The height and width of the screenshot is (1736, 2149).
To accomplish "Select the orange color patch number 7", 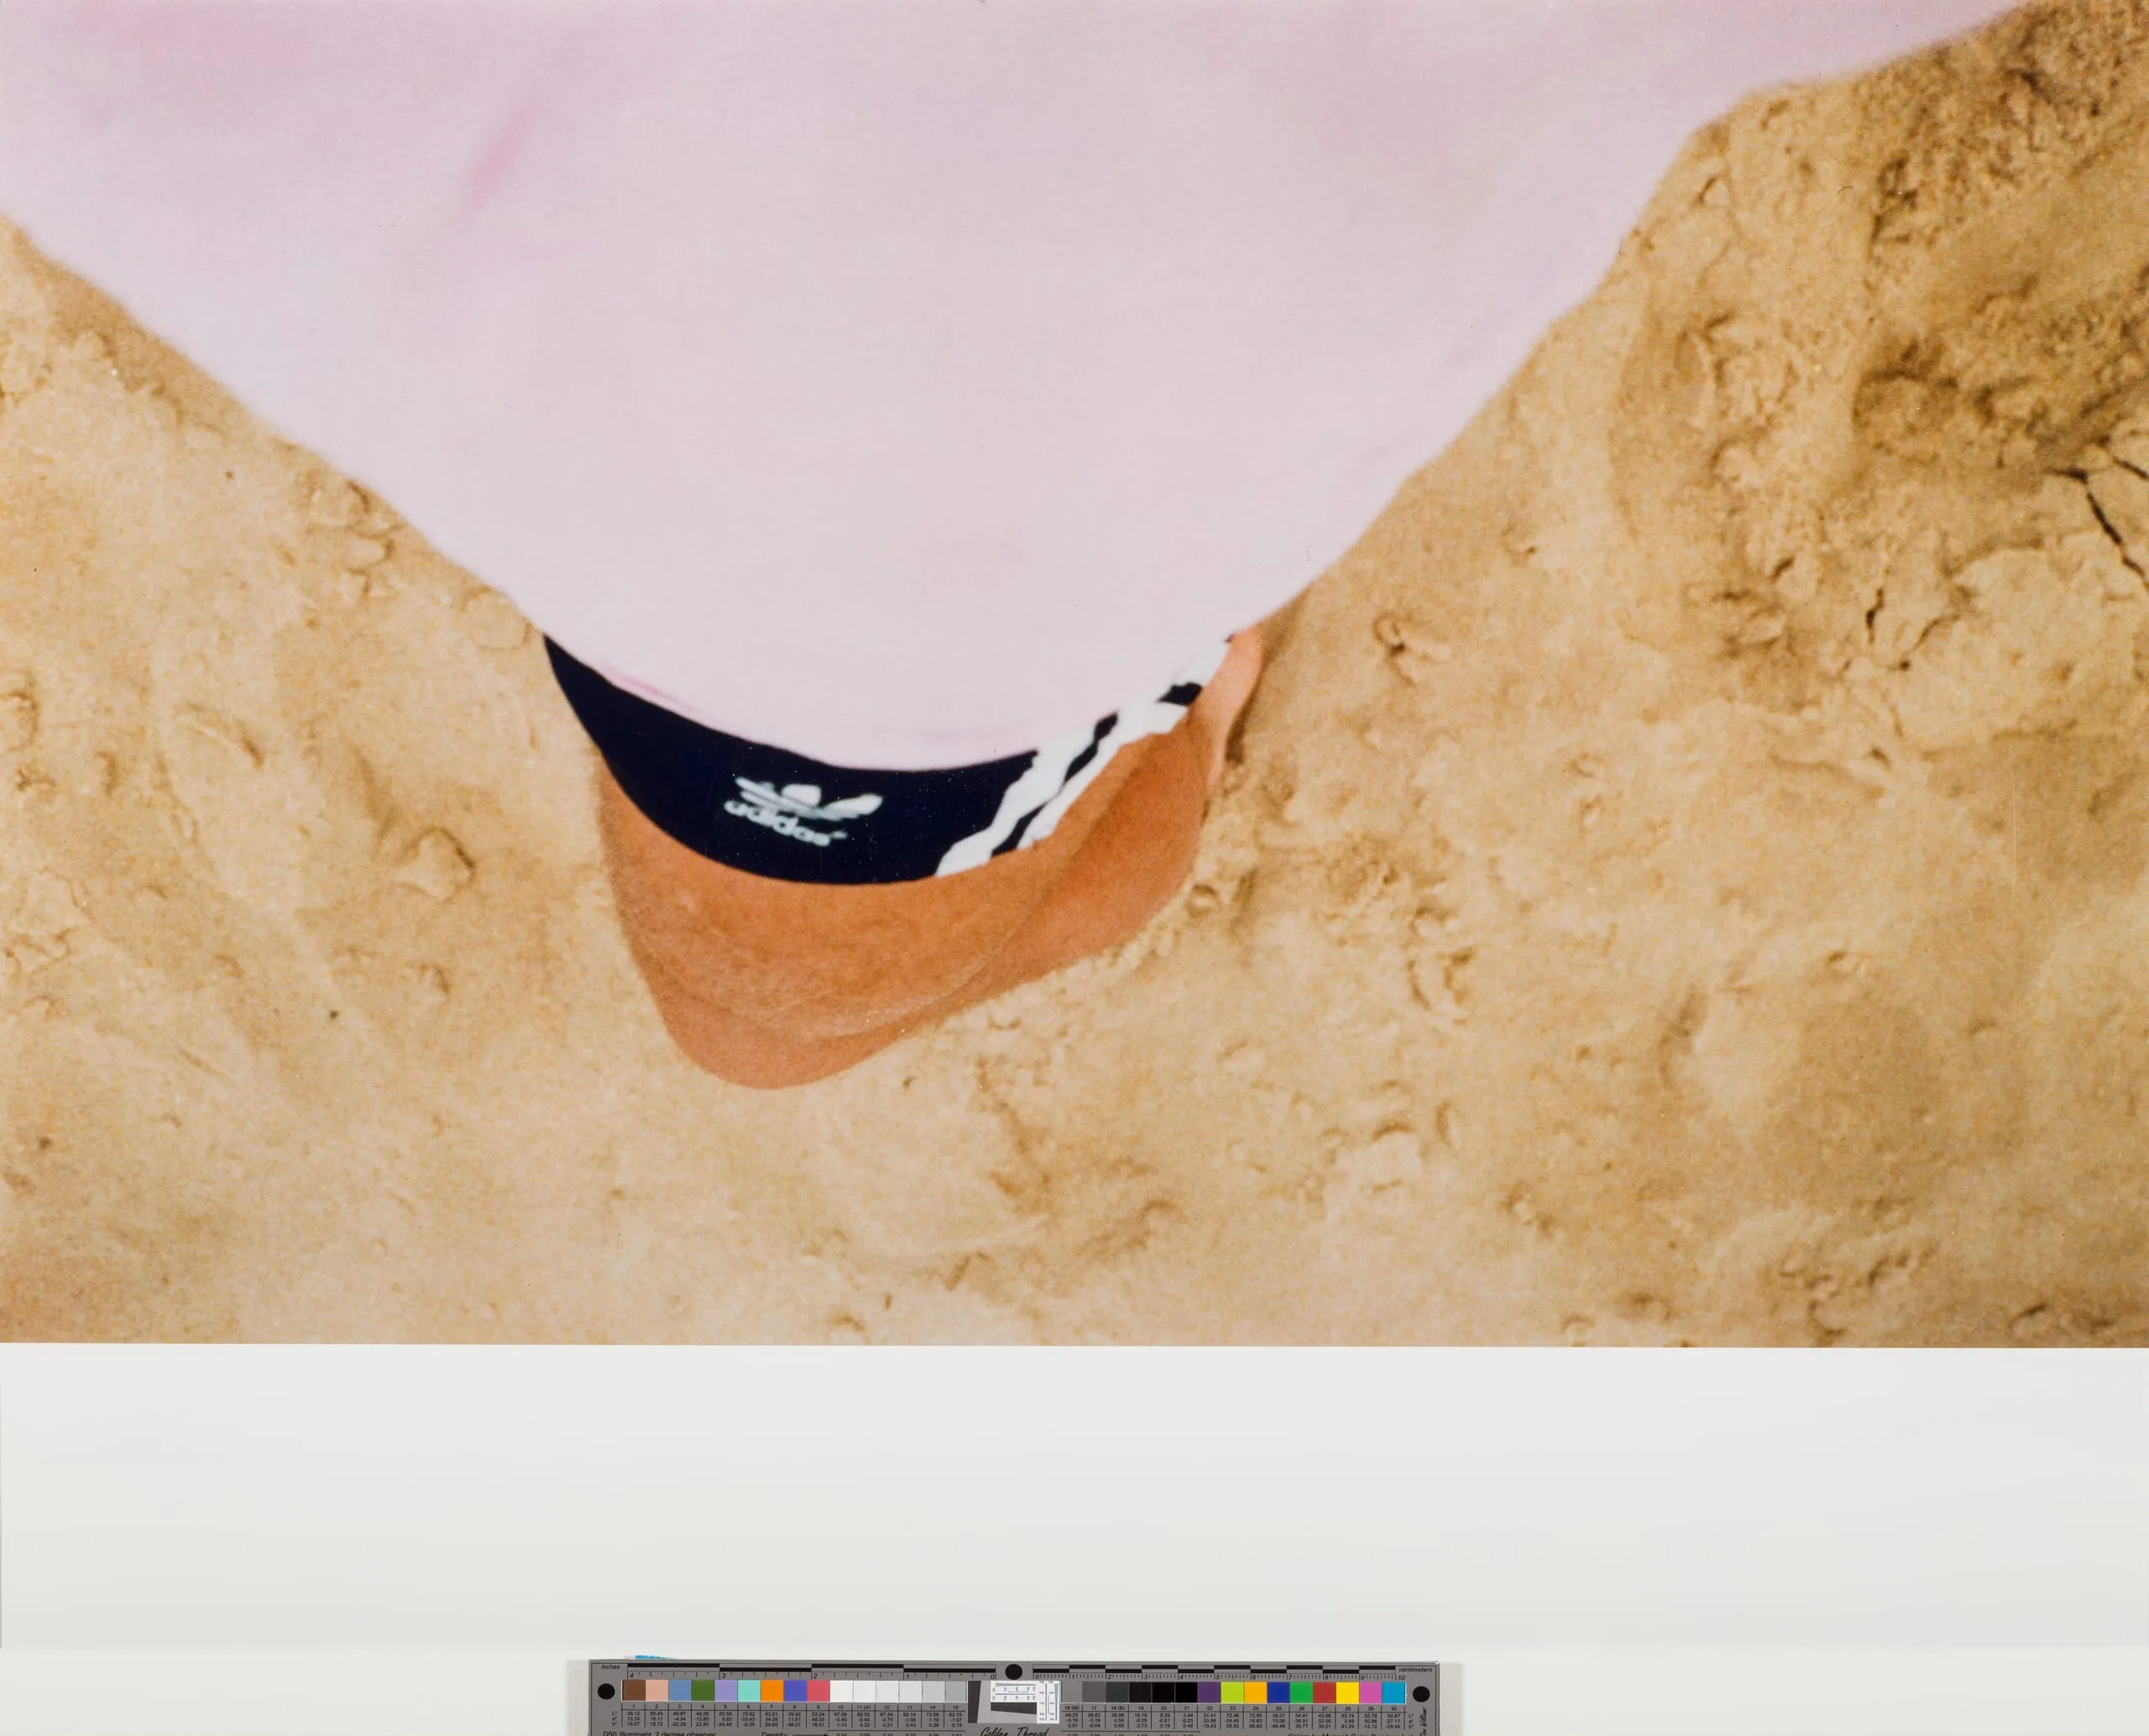I will pos(772,1691).
